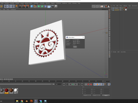Screen dimensions: 138x103
Task: Toggle the Y axis lock
Action: click(9, 6)
